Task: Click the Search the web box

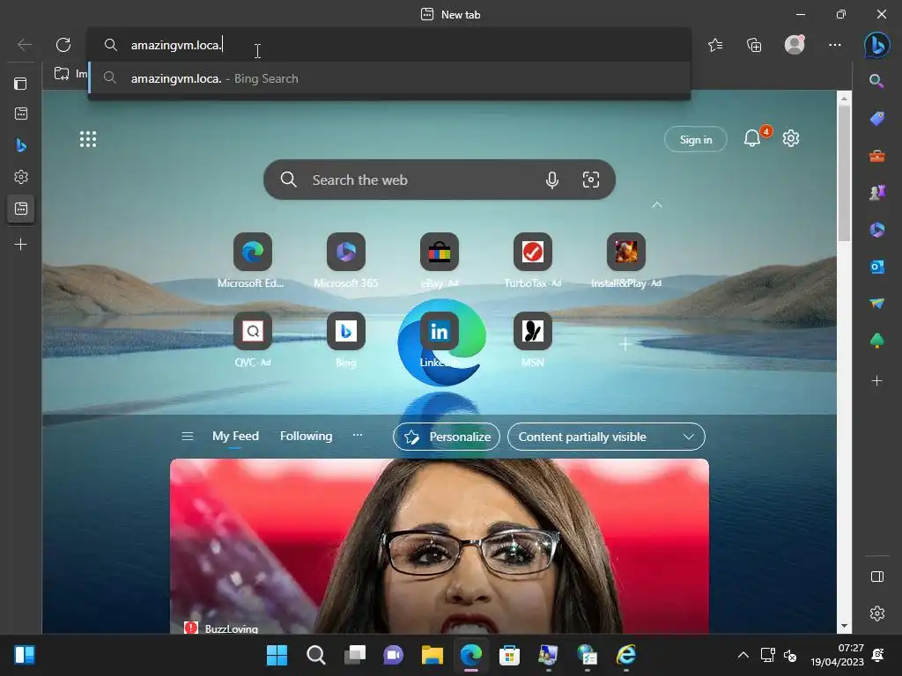Action: tap(439, 180)
